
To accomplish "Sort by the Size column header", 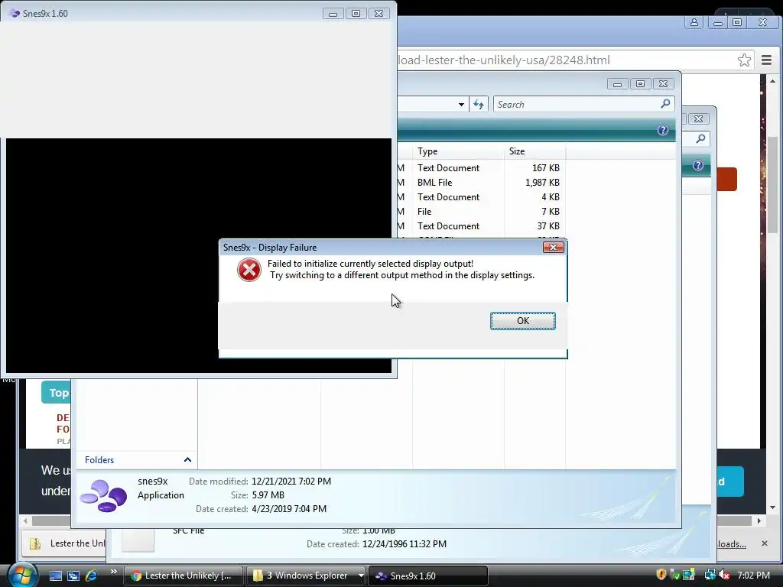I will point(534,151).
